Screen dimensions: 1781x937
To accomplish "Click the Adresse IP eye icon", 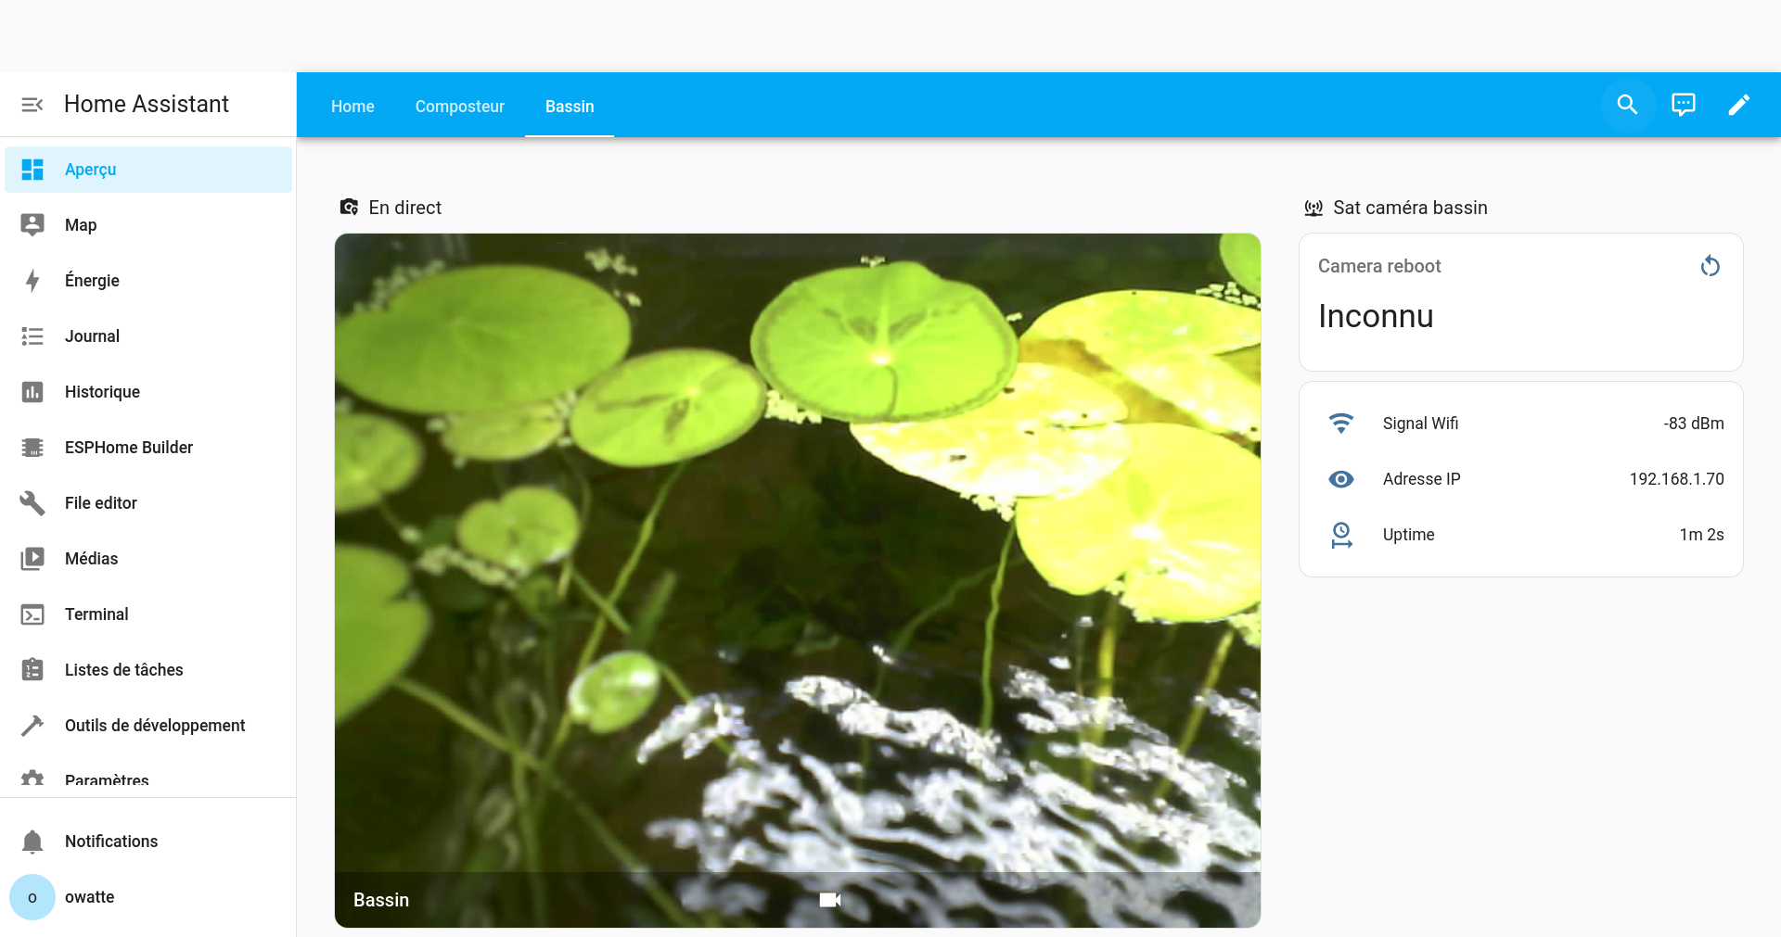I will 1340,479.
